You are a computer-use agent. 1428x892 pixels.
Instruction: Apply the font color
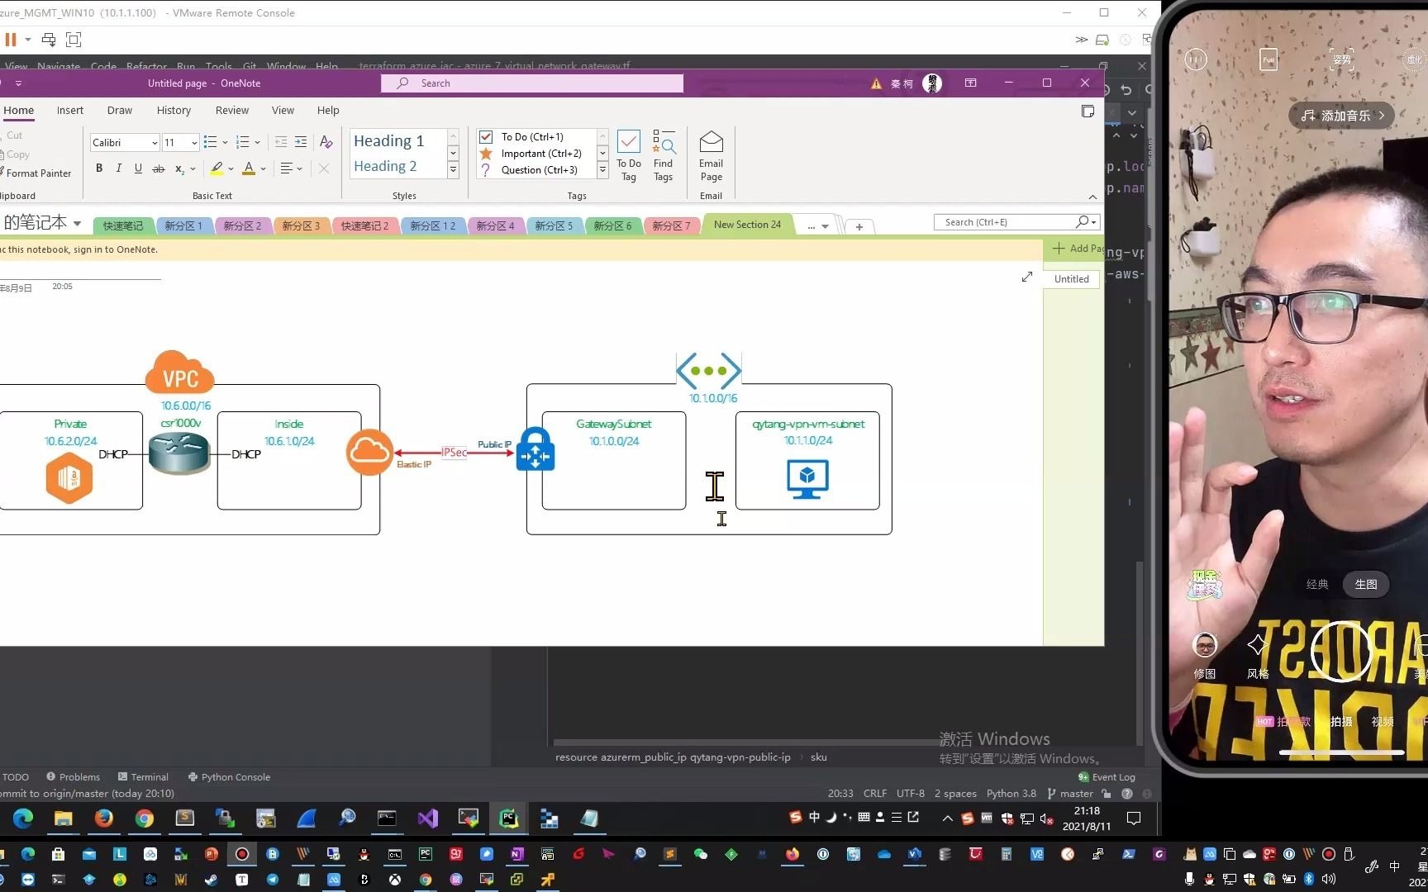249,168
